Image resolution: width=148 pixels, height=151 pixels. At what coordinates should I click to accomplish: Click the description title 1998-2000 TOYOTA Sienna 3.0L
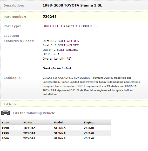pos(72,5)
